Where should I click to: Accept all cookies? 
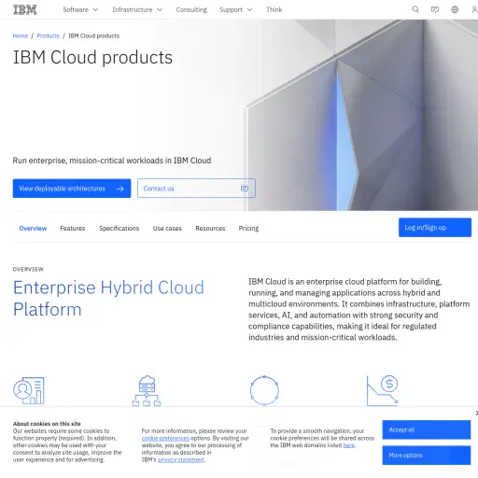[427, 429]
